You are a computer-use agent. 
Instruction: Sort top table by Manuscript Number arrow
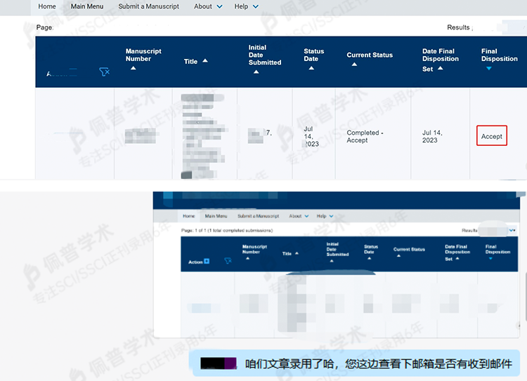(133, 68)
